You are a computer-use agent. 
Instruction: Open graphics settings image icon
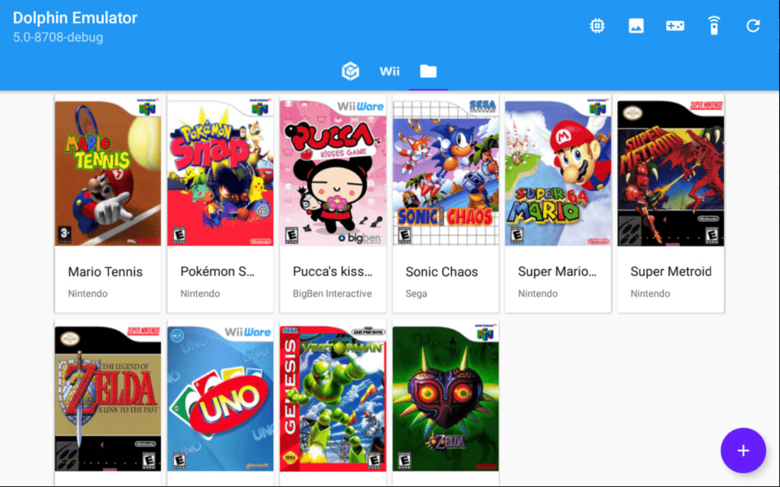636,26
